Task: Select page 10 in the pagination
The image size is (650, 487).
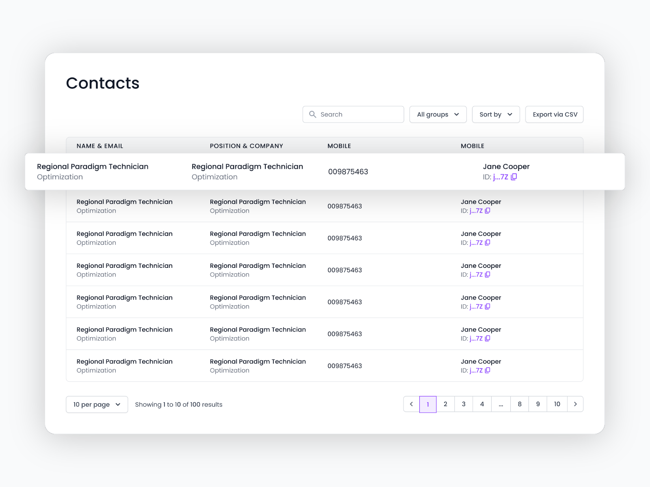Action: 557,404
